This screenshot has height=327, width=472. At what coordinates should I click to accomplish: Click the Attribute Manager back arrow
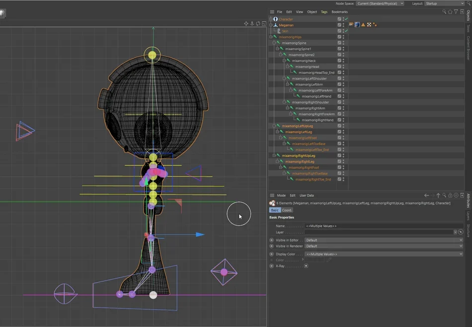tap(427, 195)
